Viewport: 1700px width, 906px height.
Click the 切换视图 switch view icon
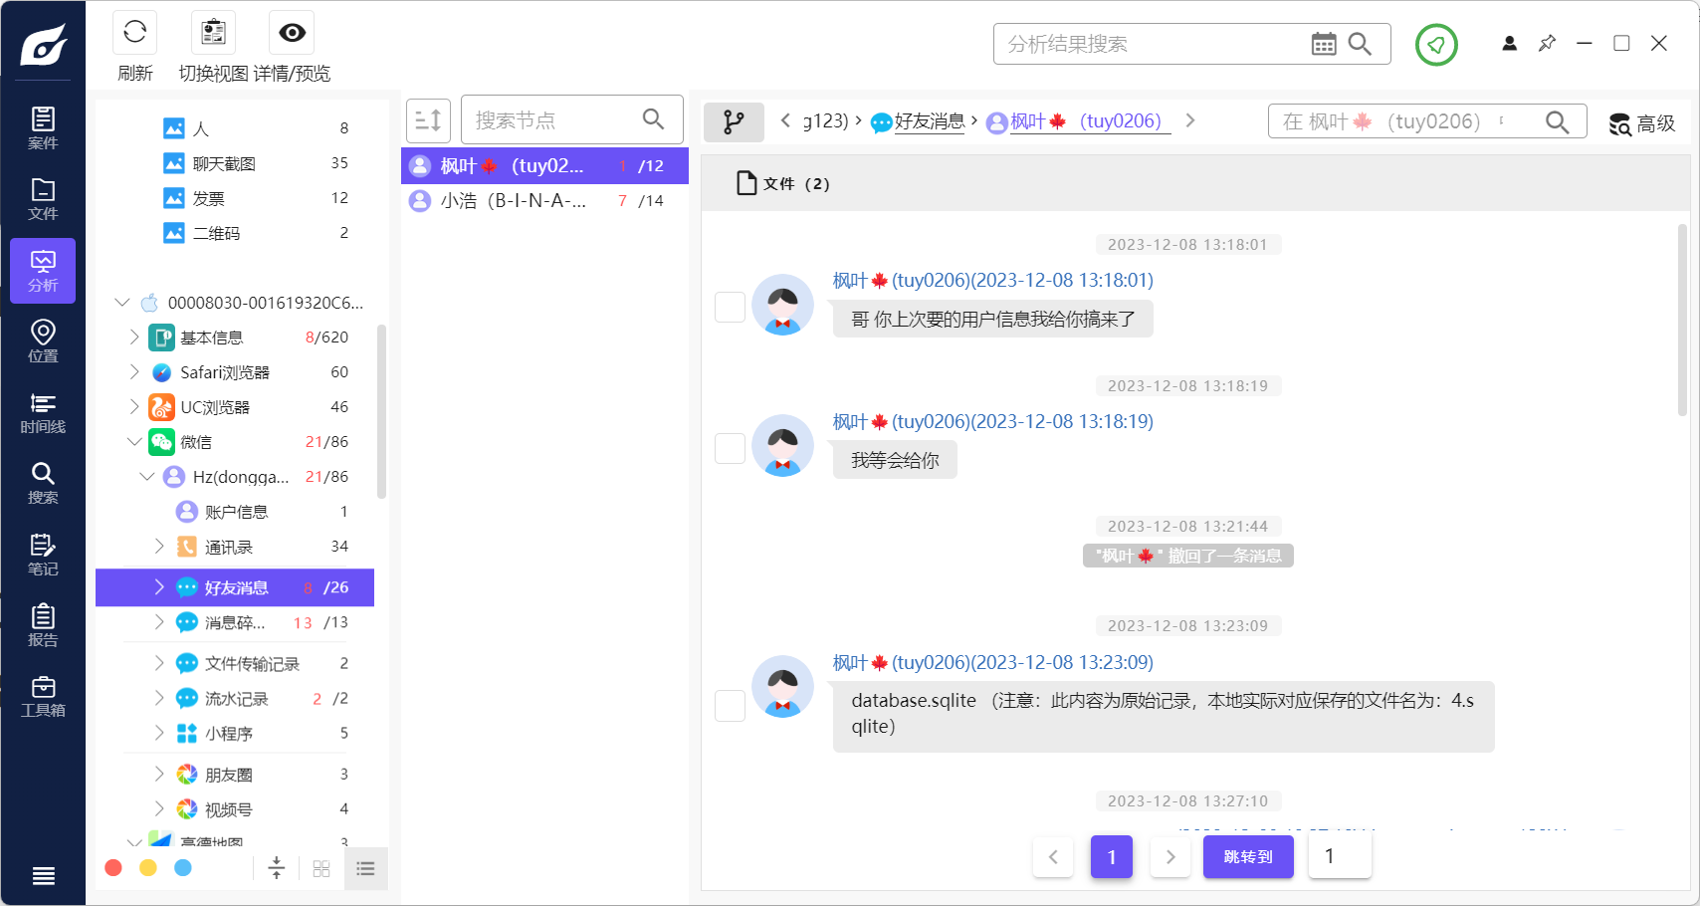[214, 33]
